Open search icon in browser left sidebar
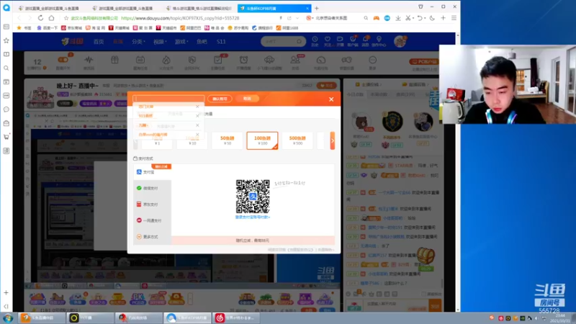 (x=6, y=68)
